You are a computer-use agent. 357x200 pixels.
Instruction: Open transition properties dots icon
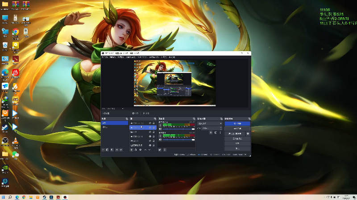(x=220, y=132)
